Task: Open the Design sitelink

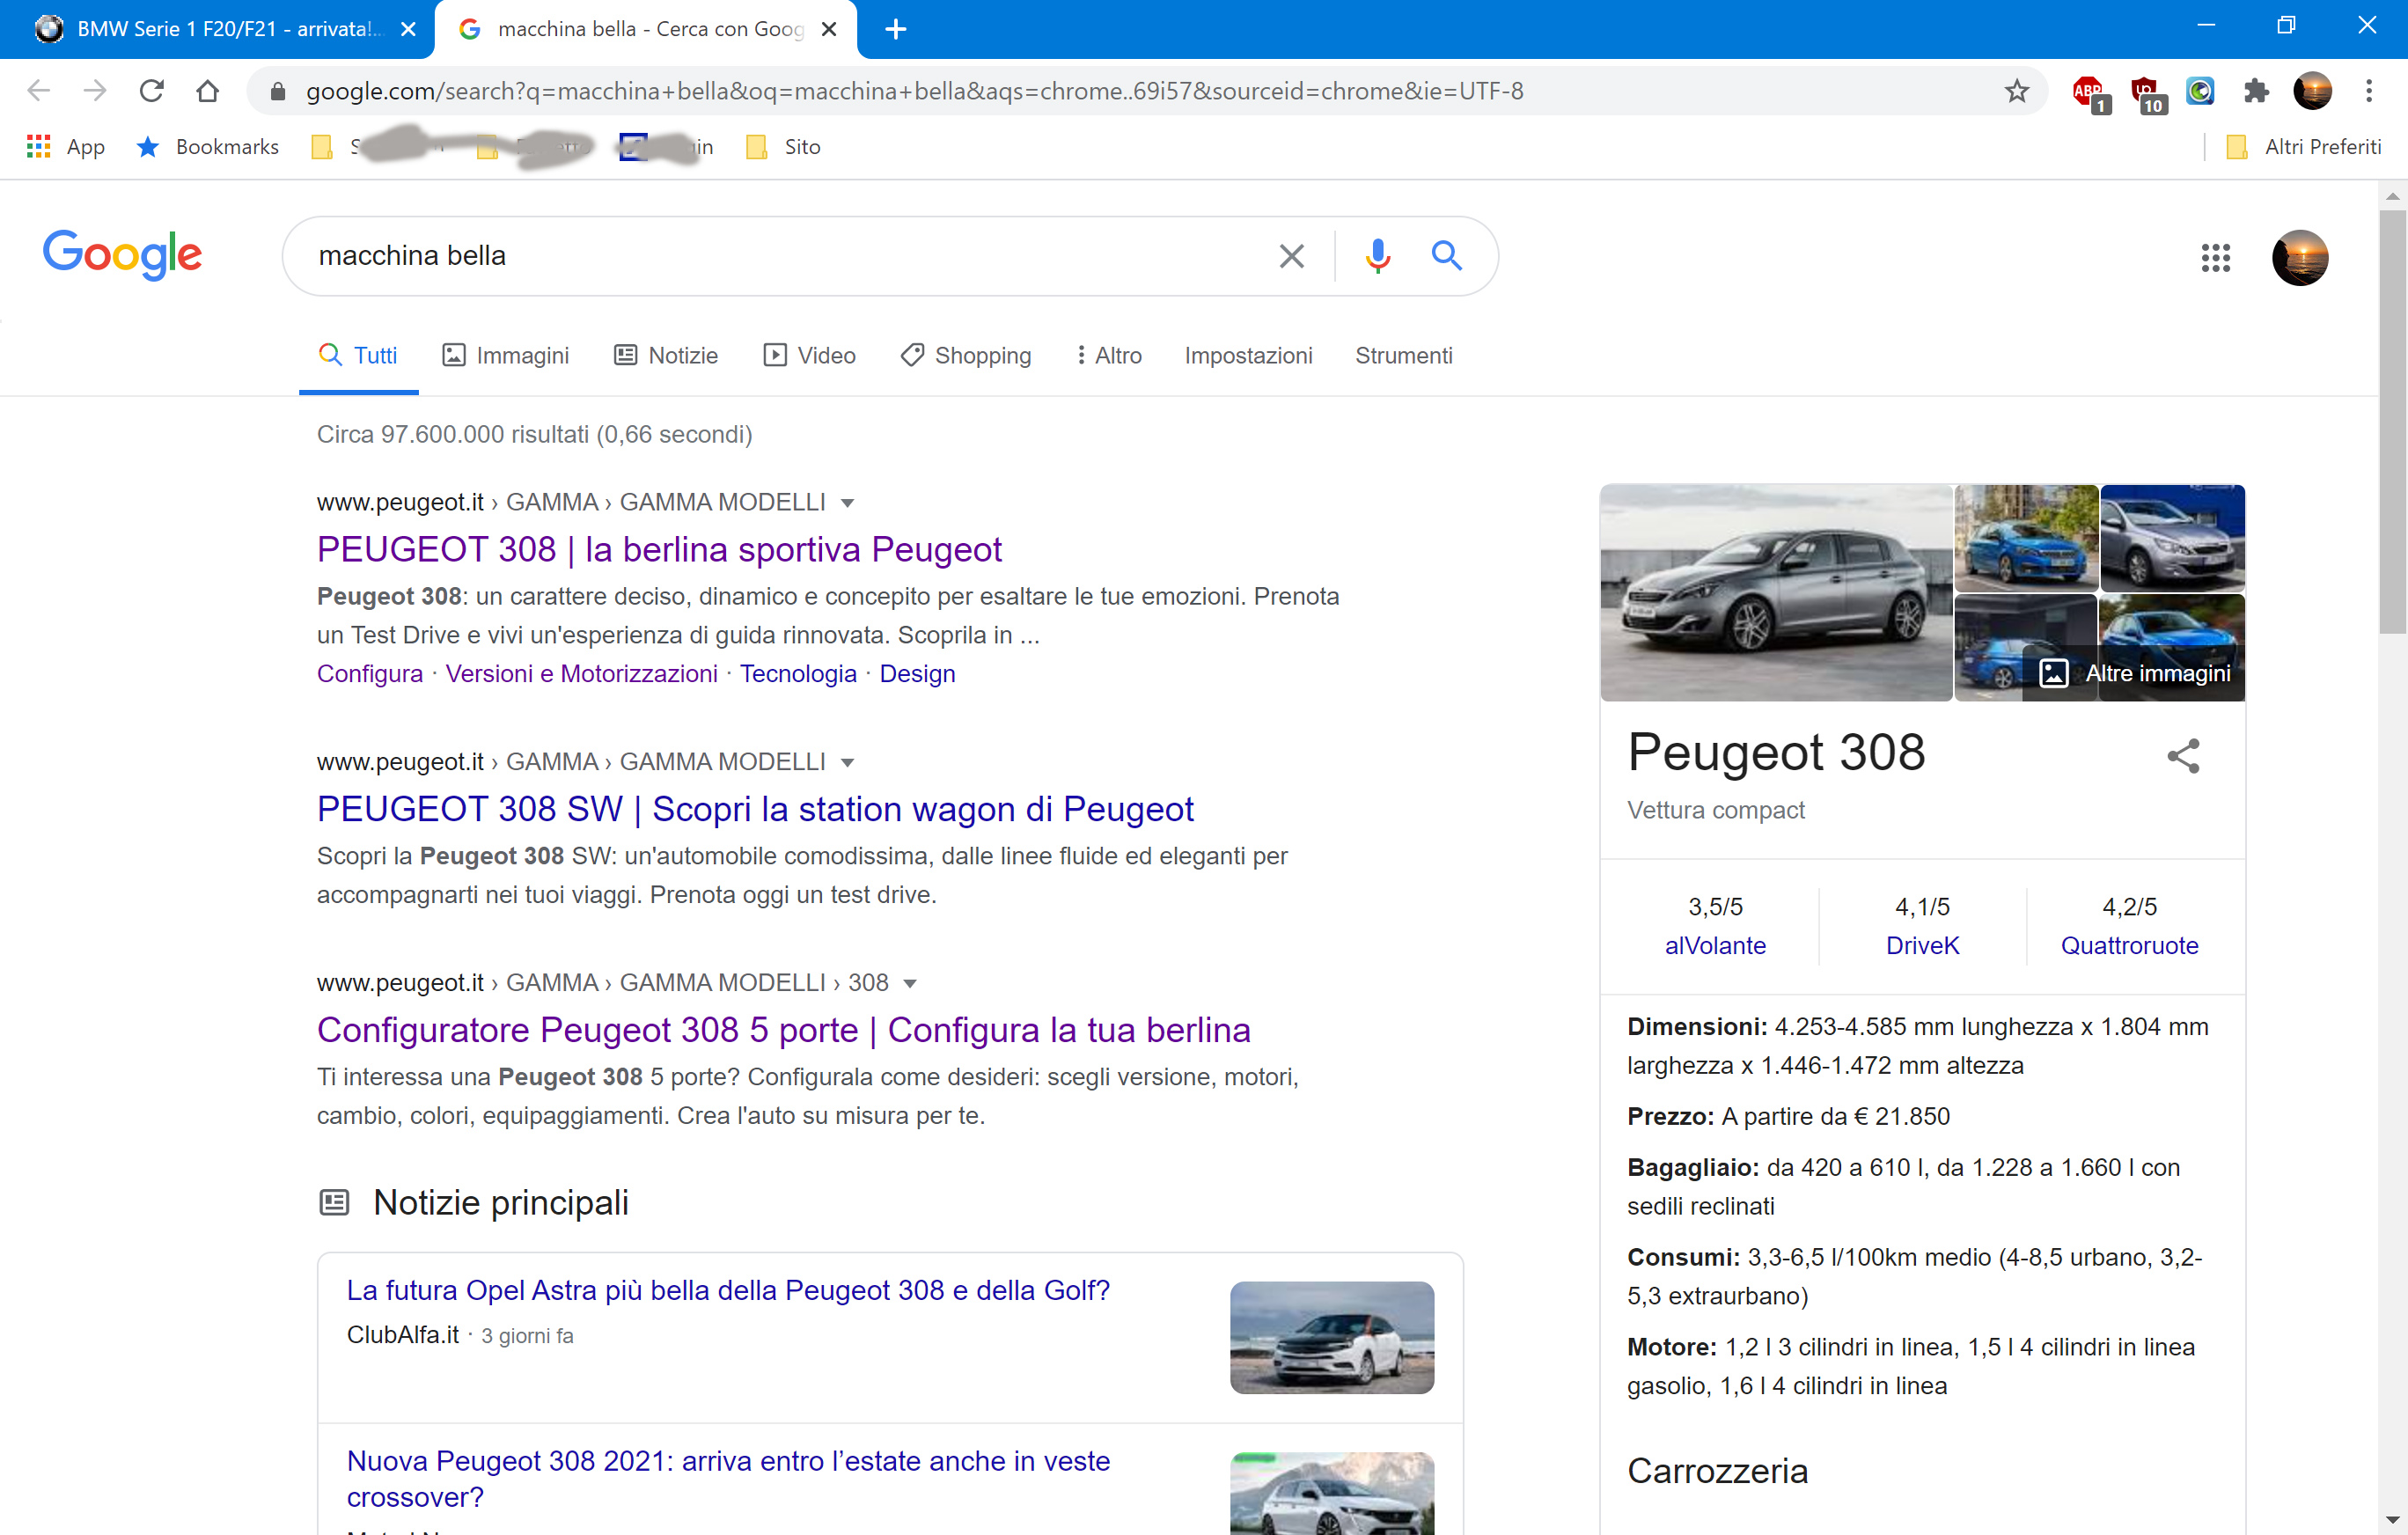Action: tap(917, 674)
